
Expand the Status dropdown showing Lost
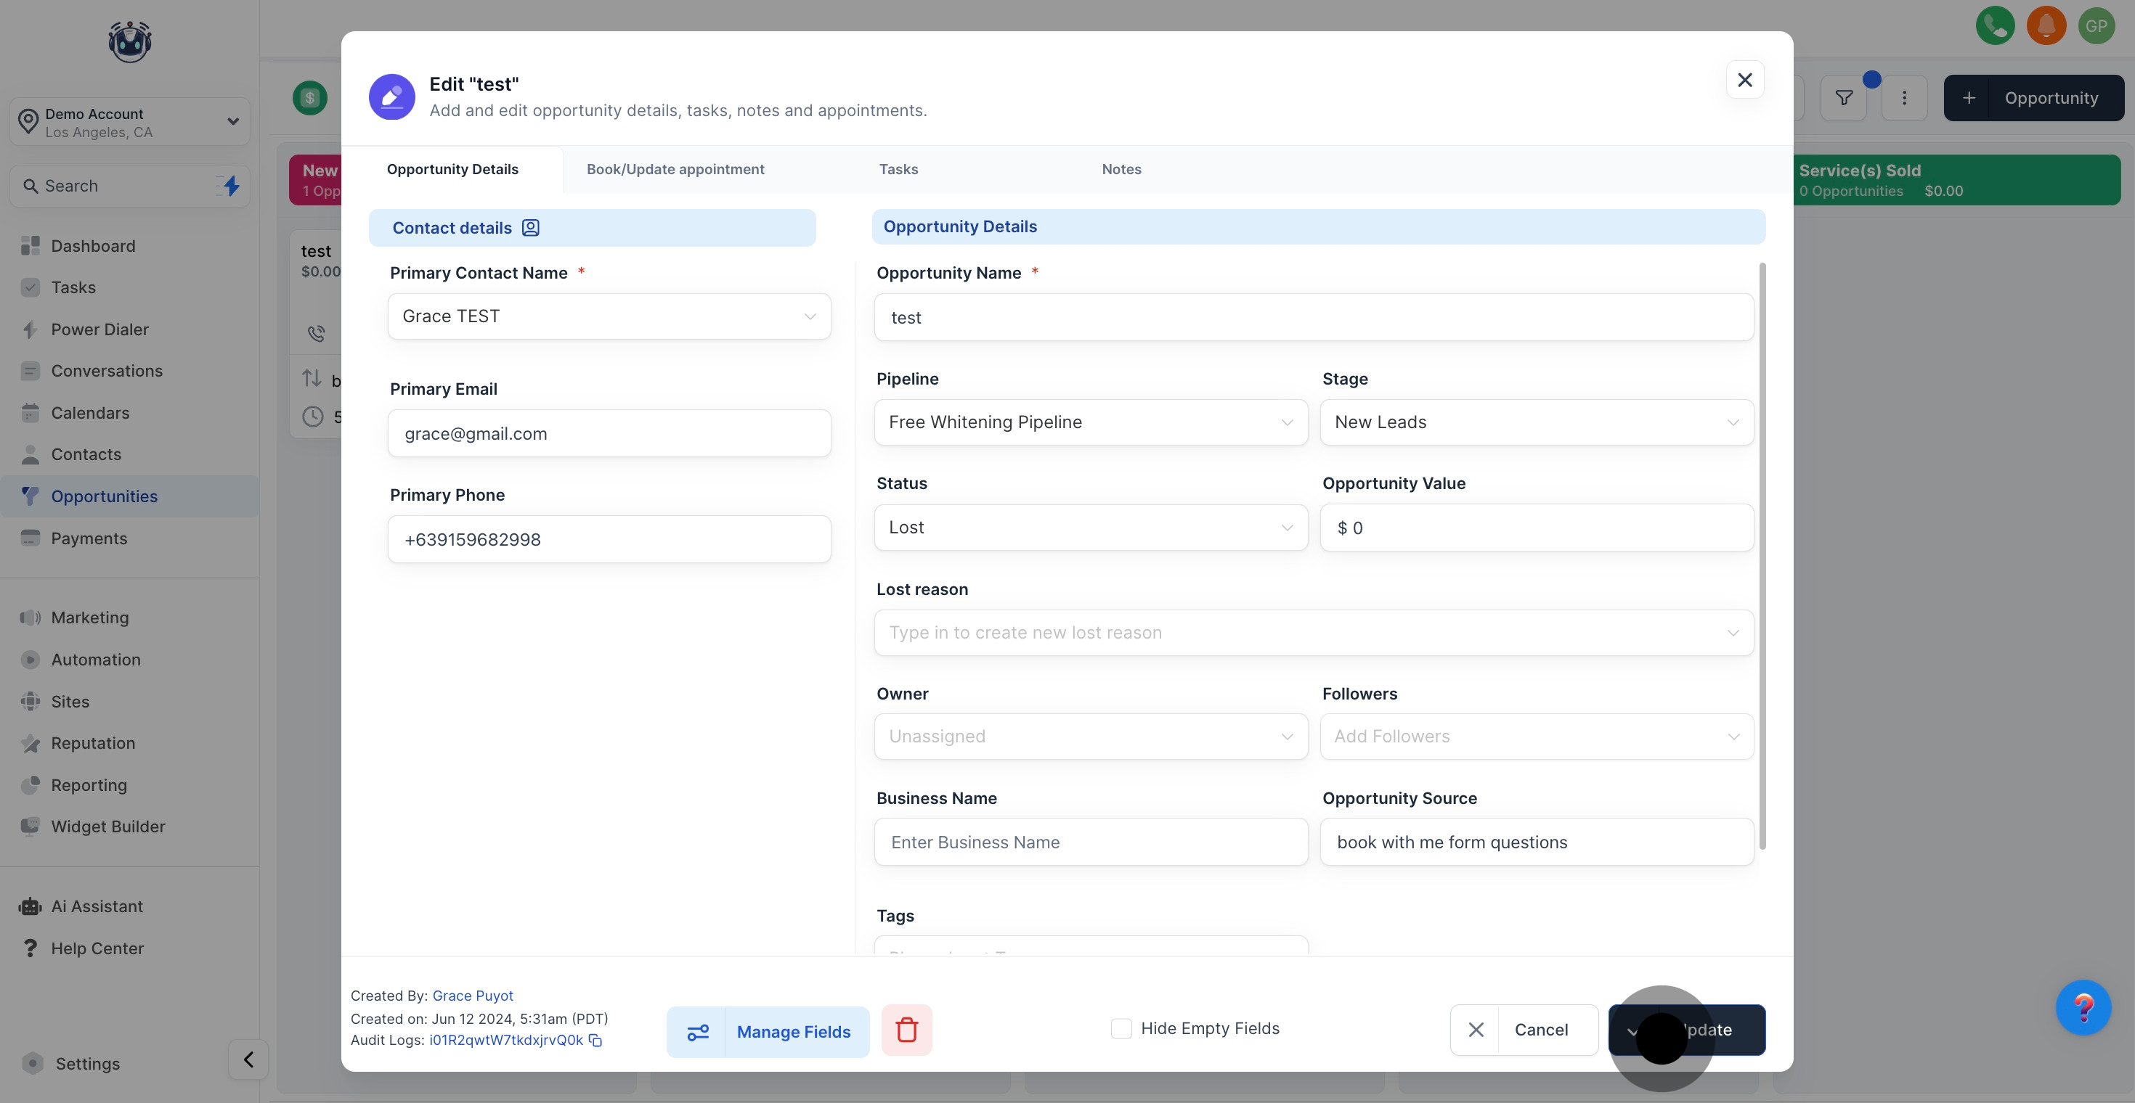click(1090, 528)
